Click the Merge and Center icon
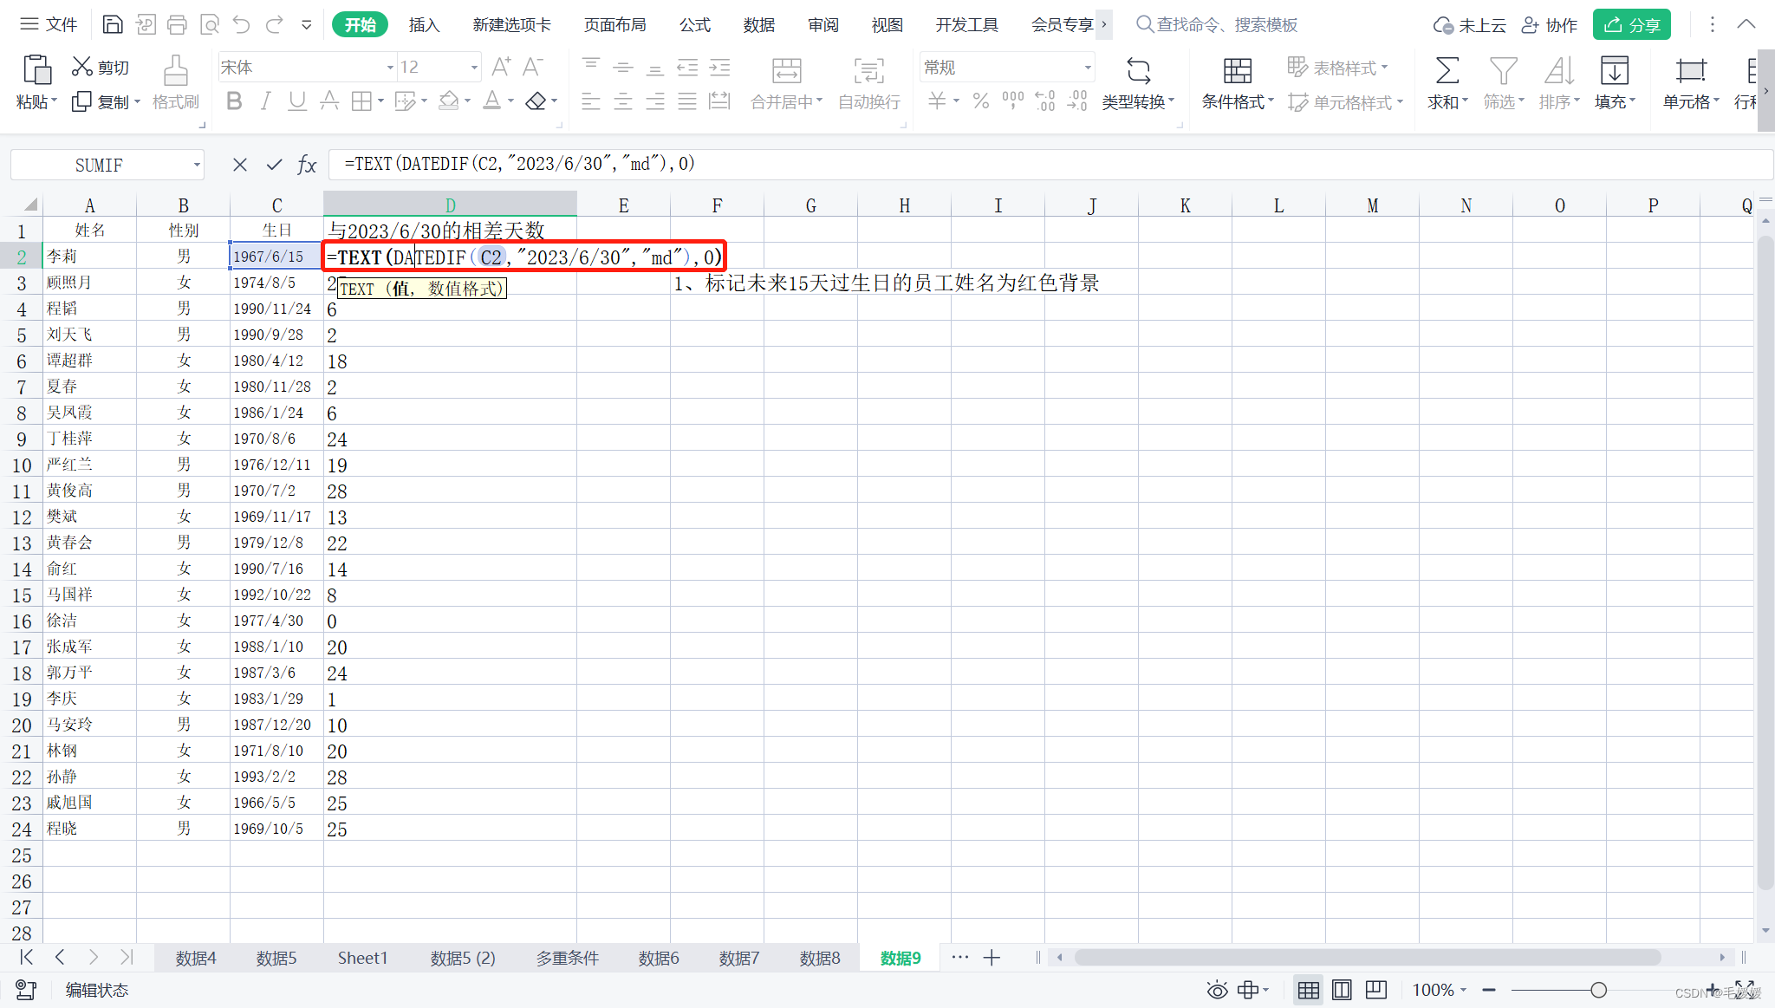Screen dimensions: 1775x1008 786,71
